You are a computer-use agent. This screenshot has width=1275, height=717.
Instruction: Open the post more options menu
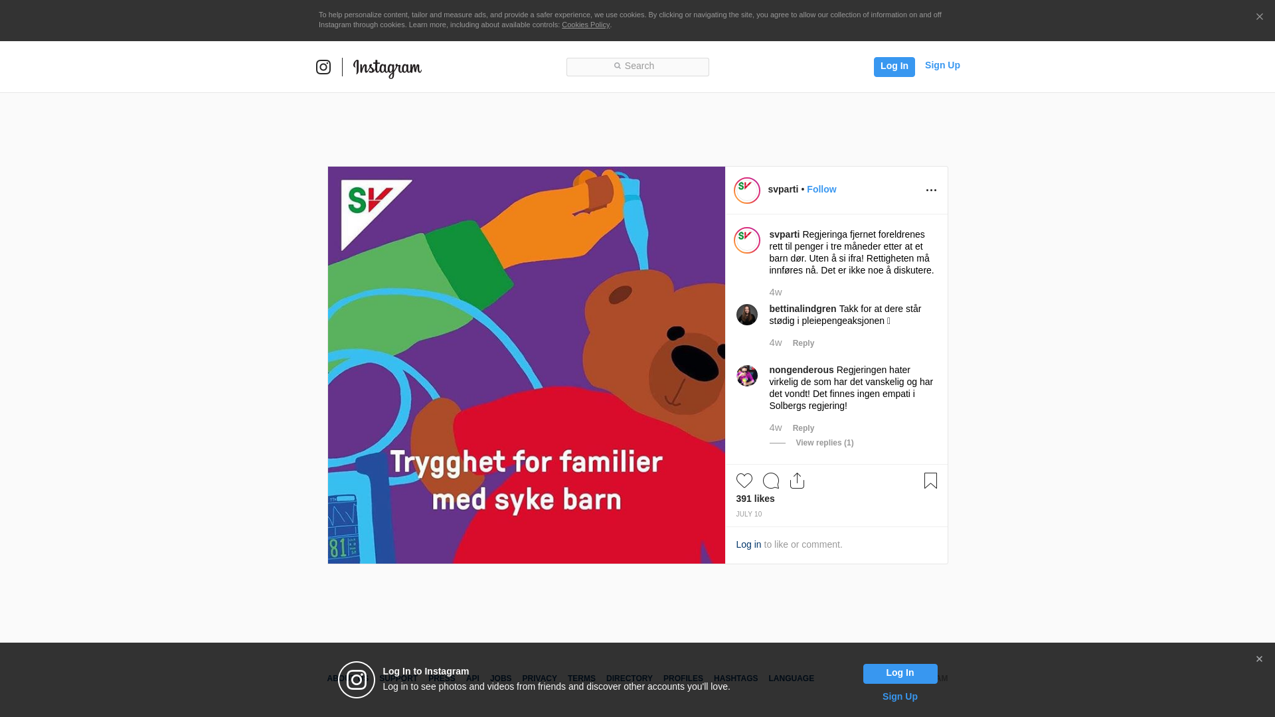pos(931,191)
